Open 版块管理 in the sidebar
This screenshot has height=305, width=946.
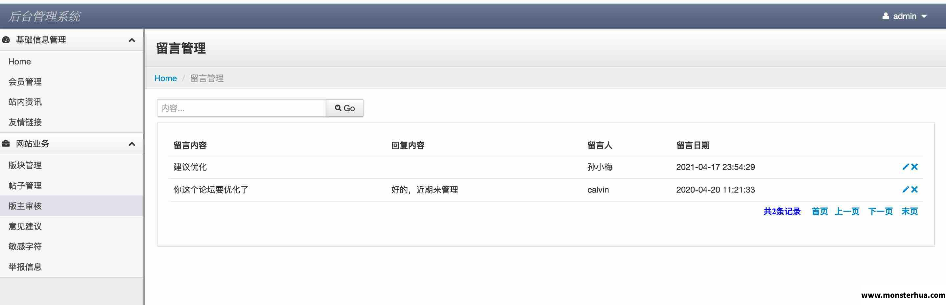click(72, 166)
